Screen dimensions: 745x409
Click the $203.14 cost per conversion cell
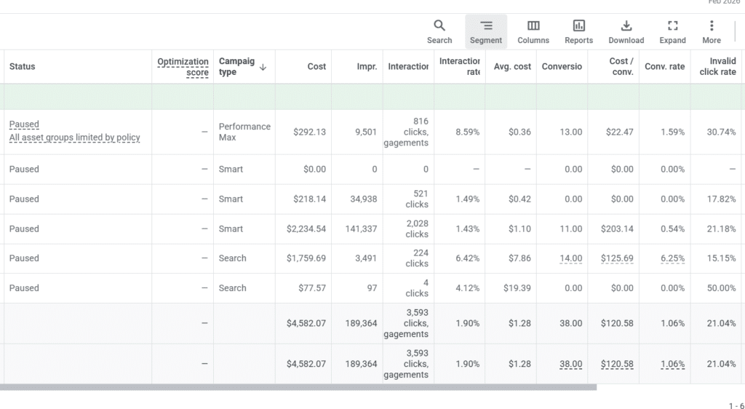point(617,229)
